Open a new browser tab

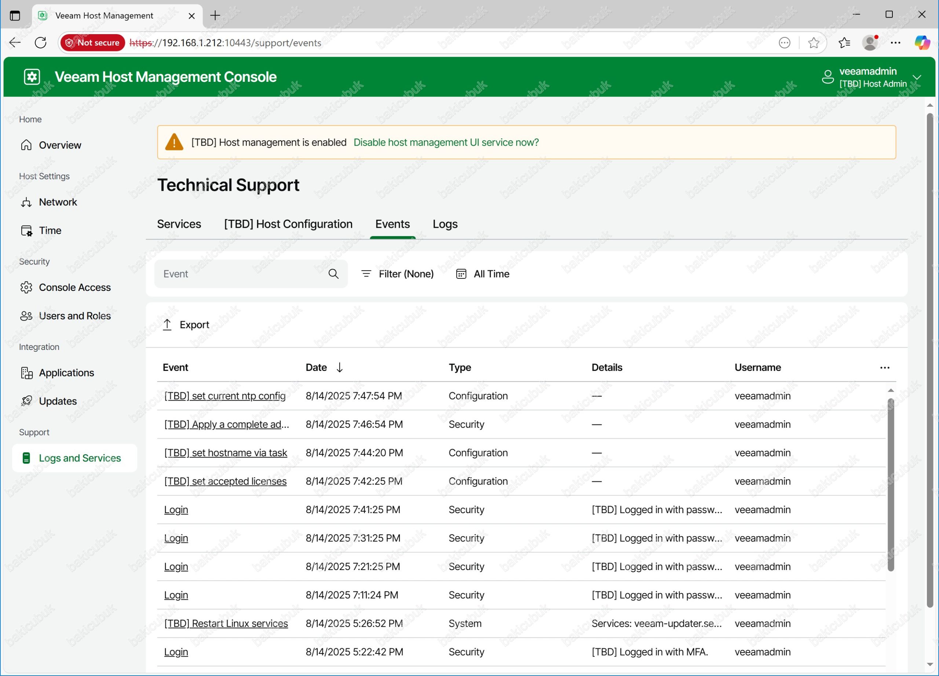point(215,16)
